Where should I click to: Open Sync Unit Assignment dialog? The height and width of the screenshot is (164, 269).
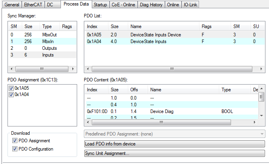click(174, 153)
